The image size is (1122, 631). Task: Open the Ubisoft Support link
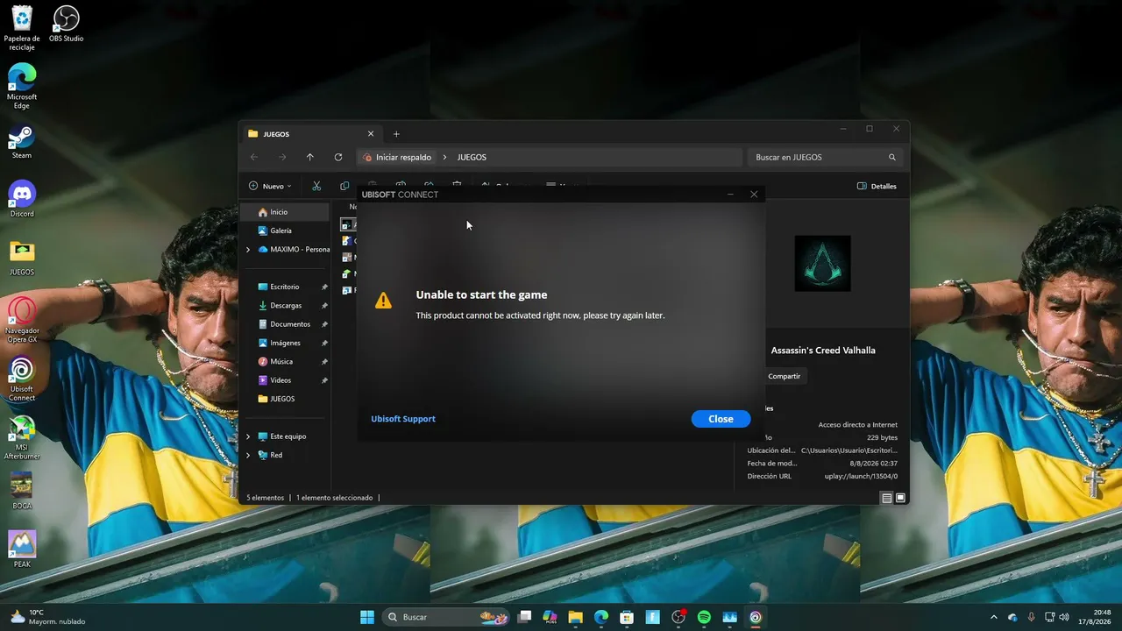click(403, 419)
